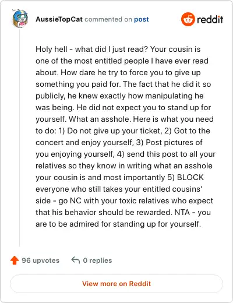Image resolution: width=233 pixels, height=303 pixels.
Task: Follow the blue "post" link
Action: pyautogui.click(x=142, y=19)
